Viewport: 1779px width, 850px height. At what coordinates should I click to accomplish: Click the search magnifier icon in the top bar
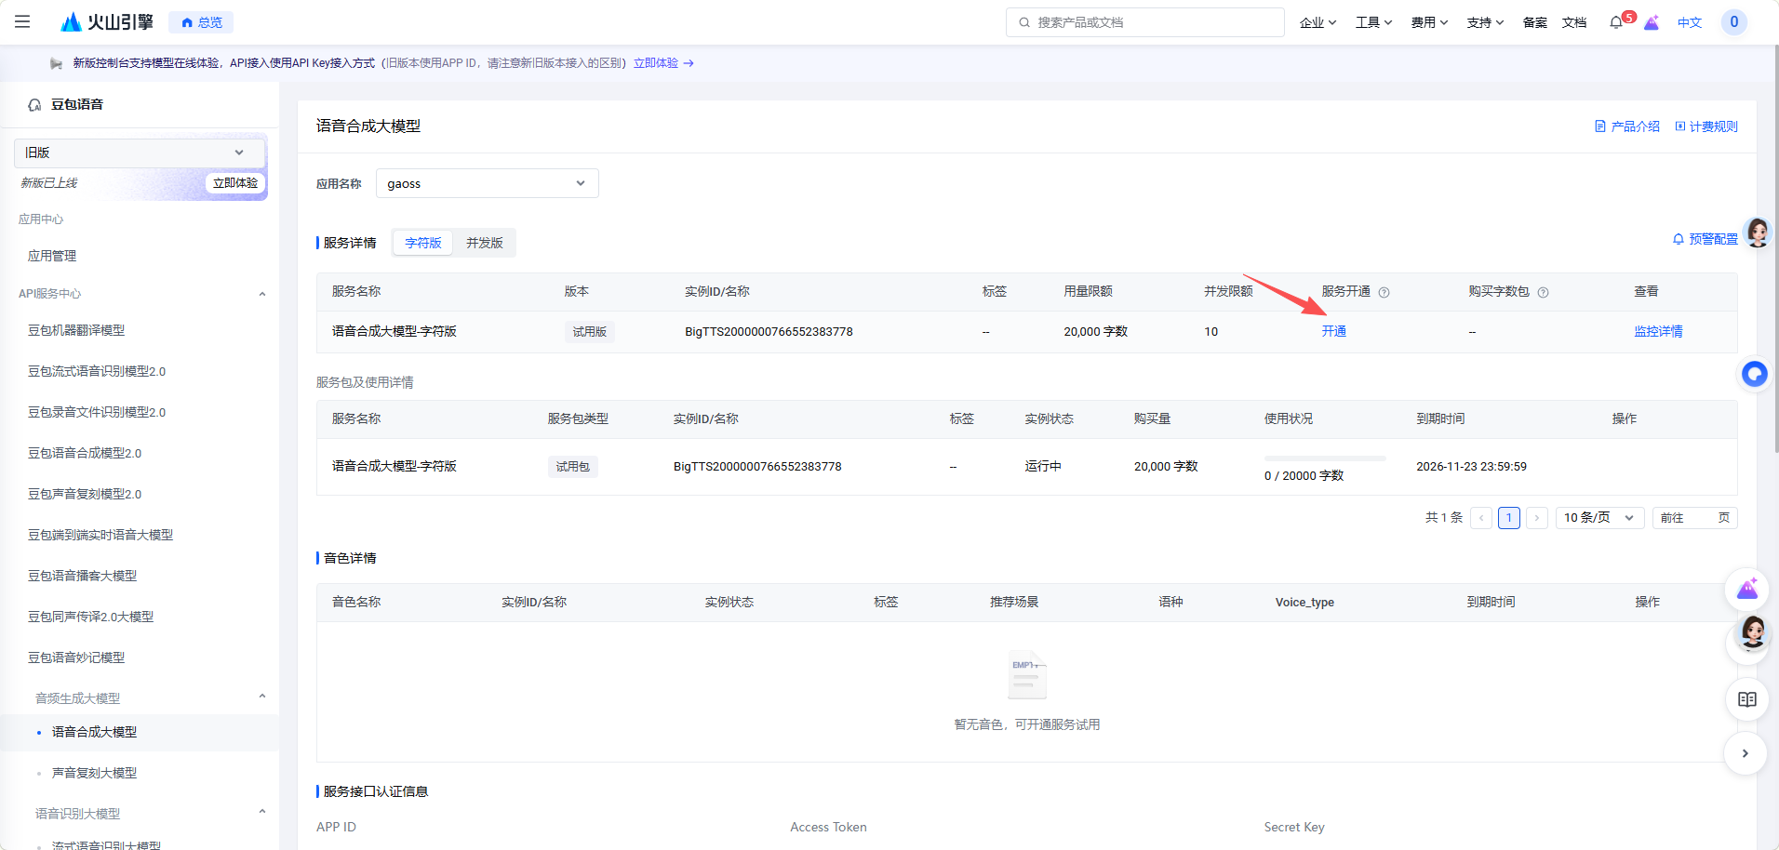[1024, 22]
